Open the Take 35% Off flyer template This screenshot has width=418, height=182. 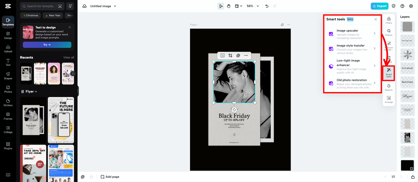[x=33, y=163]
